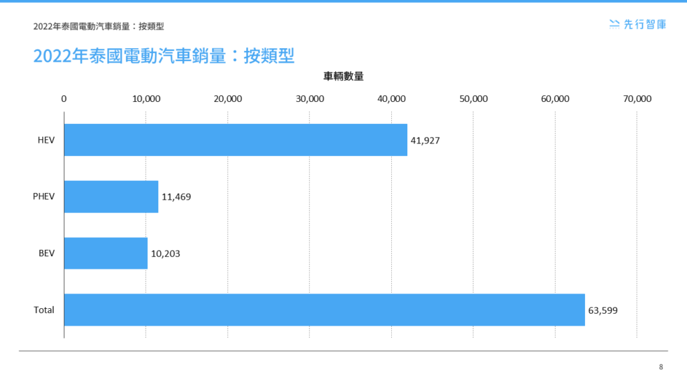Click the 先行智庫 logo

click(x=637, y=25)
